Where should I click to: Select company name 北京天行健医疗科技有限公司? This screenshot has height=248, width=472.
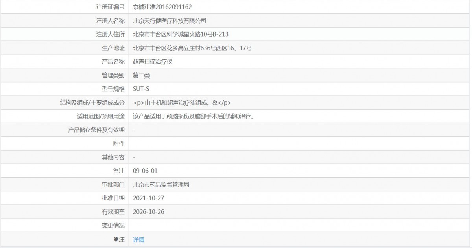point(170,21)
